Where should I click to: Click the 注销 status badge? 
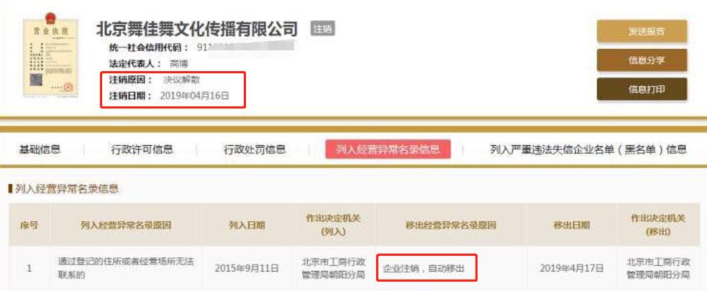[322, 29]
